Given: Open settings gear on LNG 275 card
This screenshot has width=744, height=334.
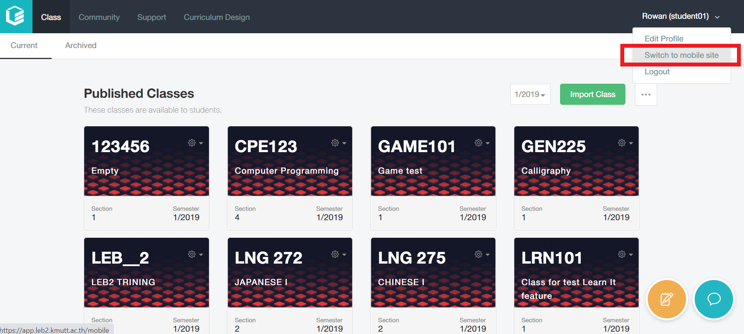Looking at the screenshot, I should (478, 254).
